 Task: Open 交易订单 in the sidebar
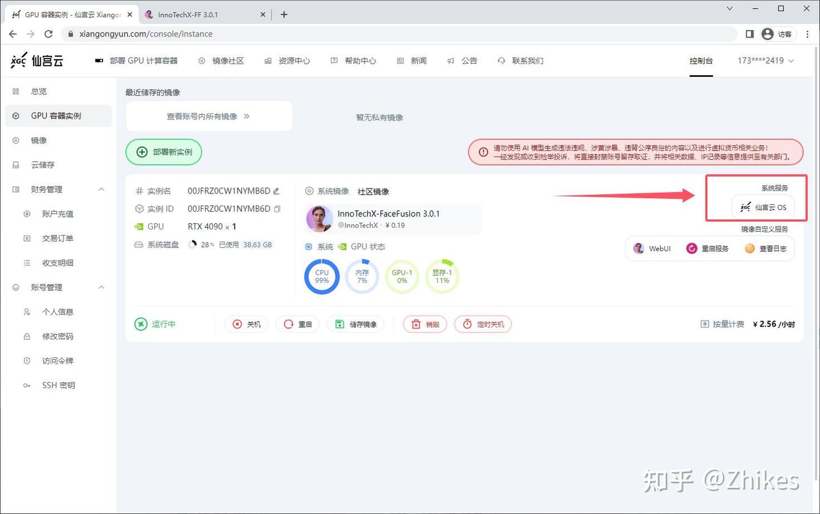58,239
